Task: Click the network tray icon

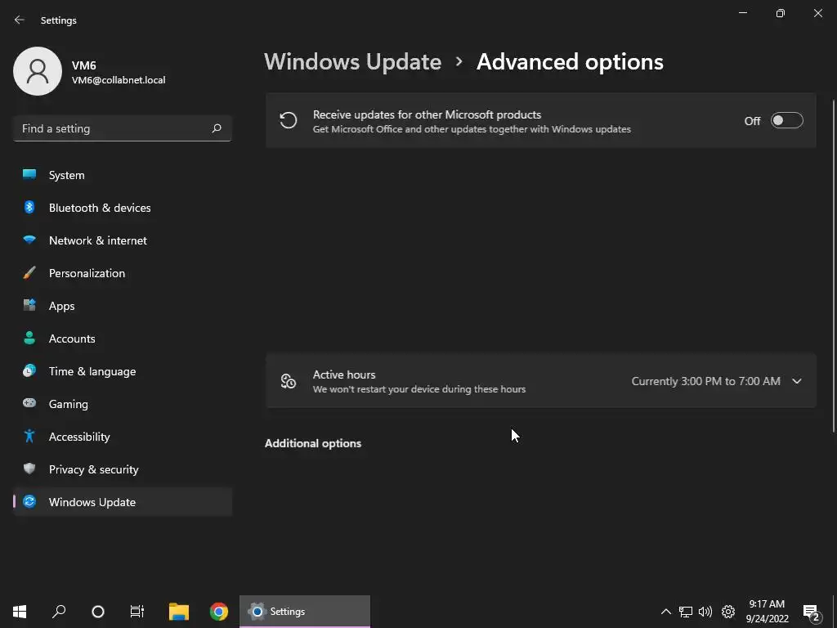Action: [686, 612]
